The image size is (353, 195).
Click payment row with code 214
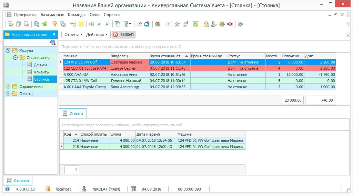152,140
